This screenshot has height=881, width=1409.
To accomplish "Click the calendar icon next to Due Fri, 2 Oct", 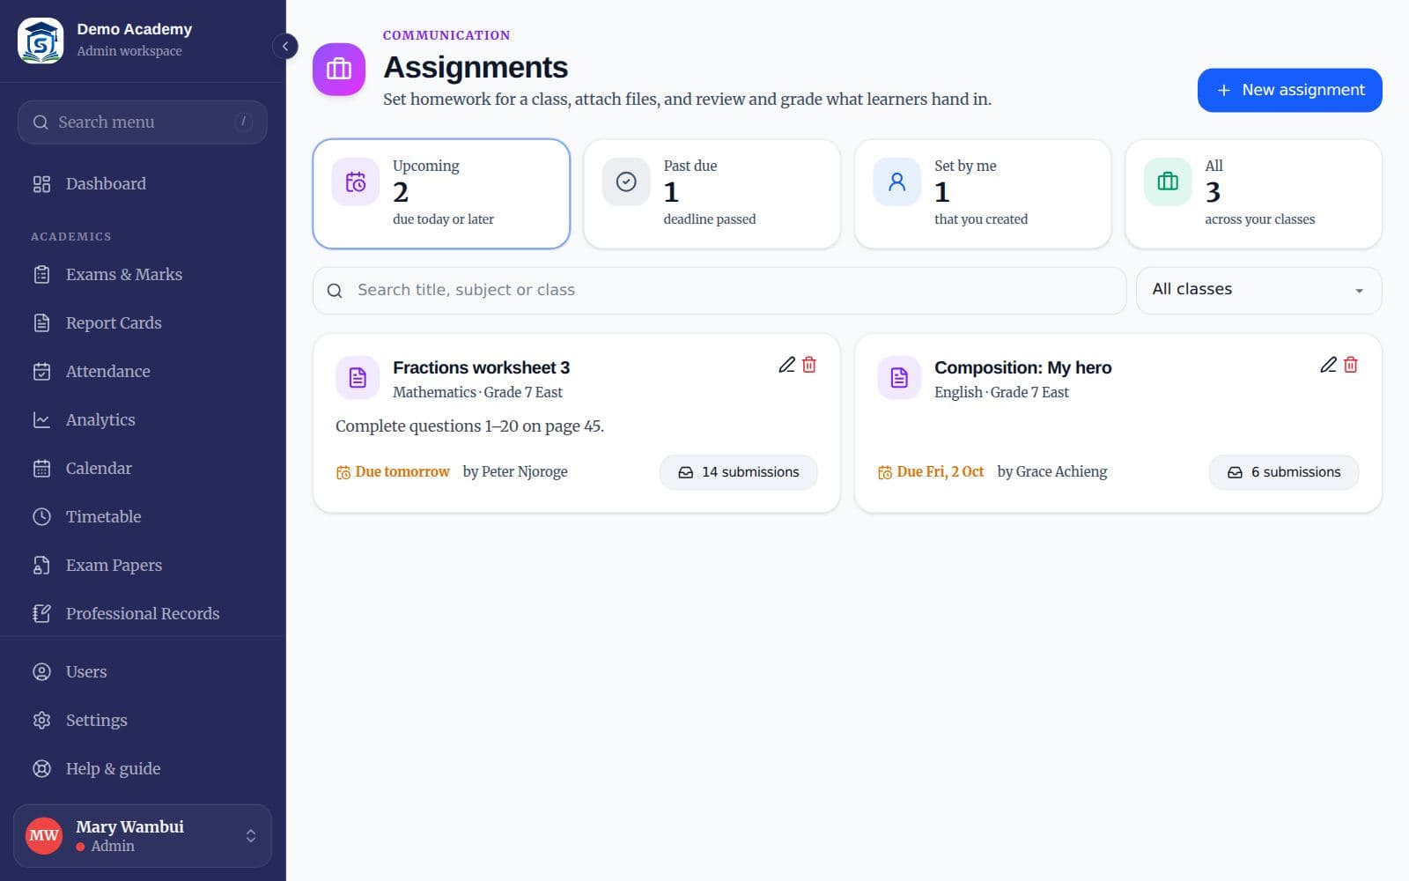I will 885,473.
